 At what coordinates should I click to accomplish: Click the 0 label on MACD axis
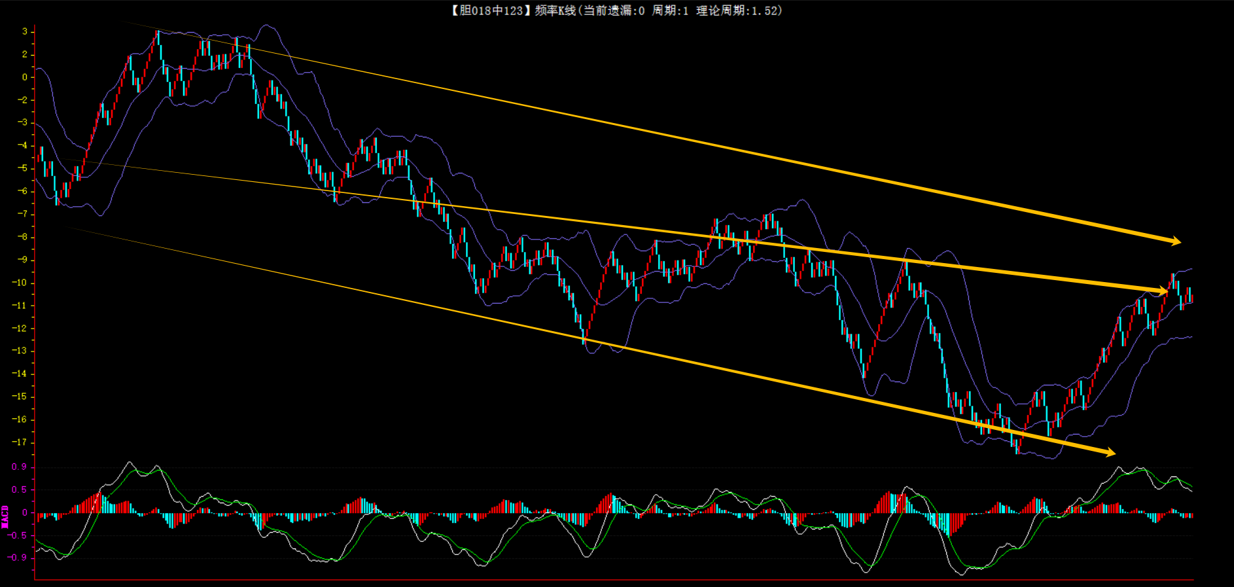(x=25, y=512)
